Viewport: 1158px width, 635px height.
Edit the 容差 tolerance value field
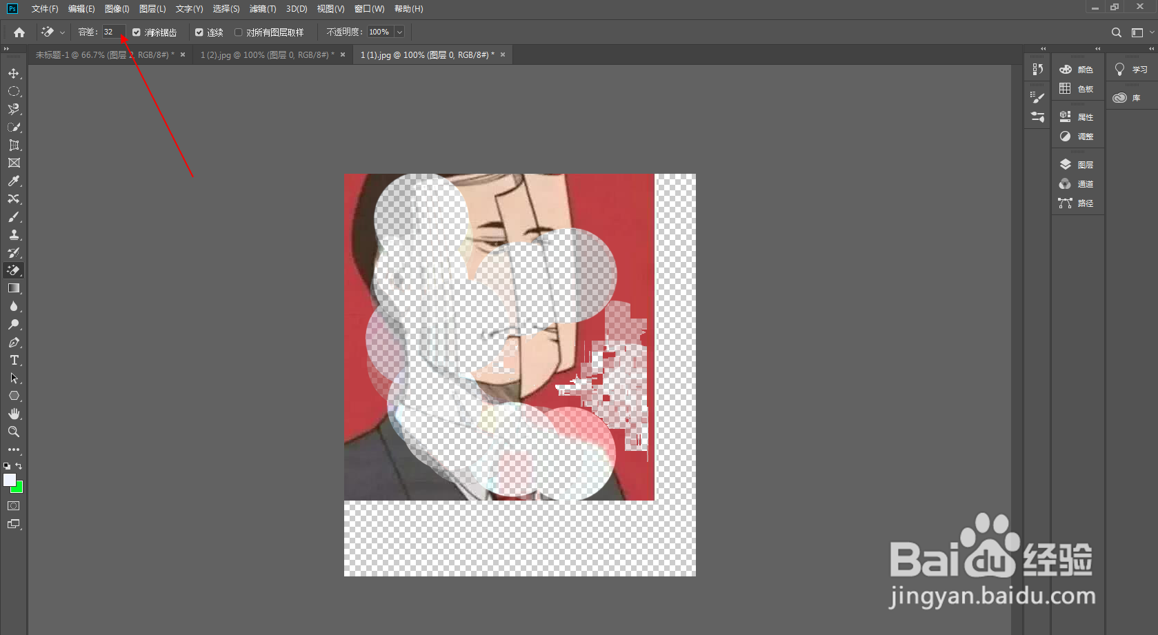point(113,32)
